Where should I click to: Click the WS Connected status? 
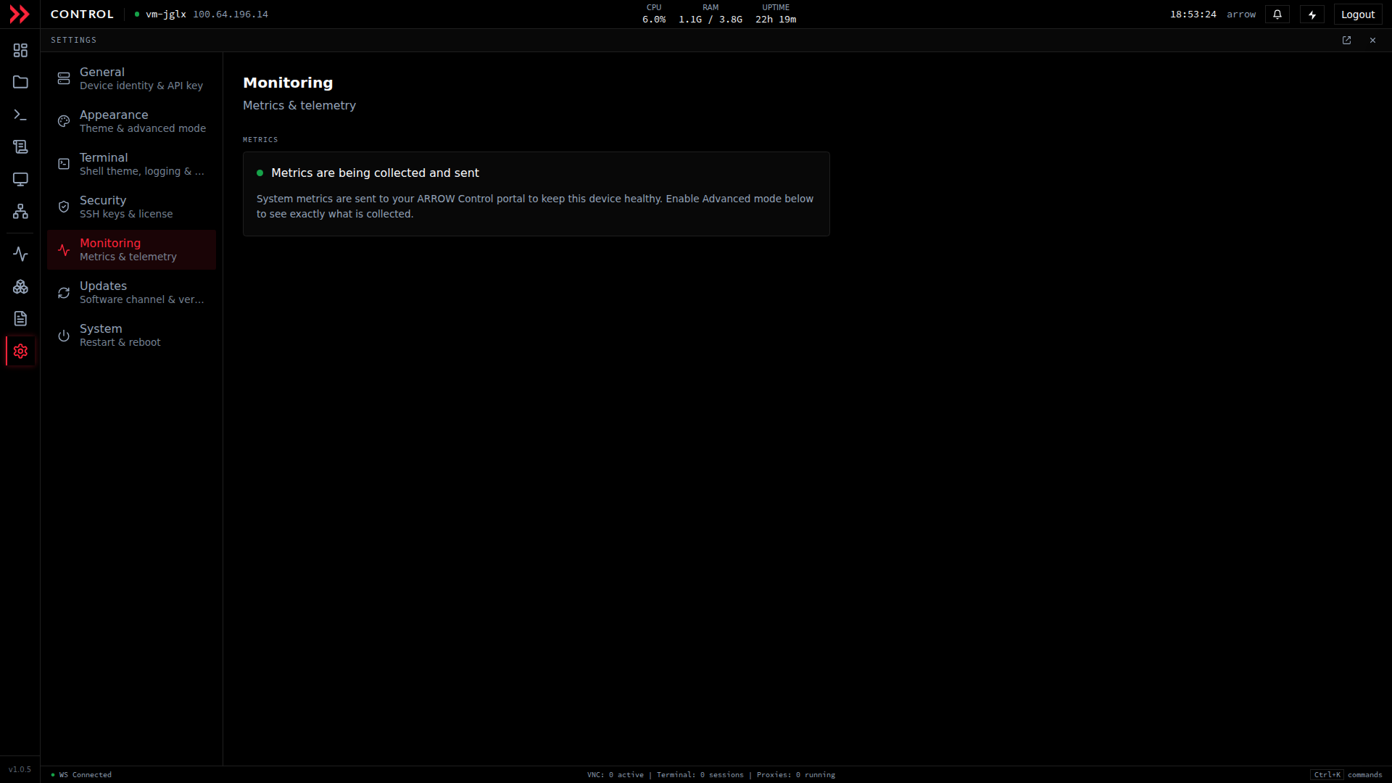coord(82,774)
